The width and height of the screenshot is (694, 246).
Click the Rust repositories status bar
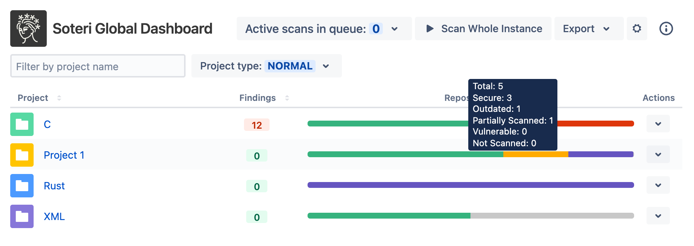[x=470, y=185]
